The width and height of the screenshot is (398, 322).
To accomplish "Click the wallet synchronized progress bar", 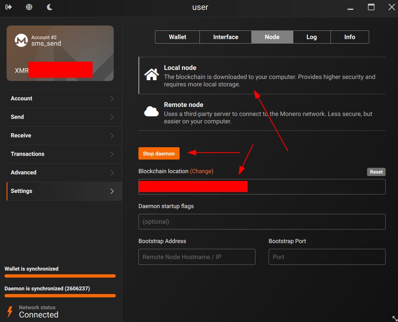I will (60, 276).
